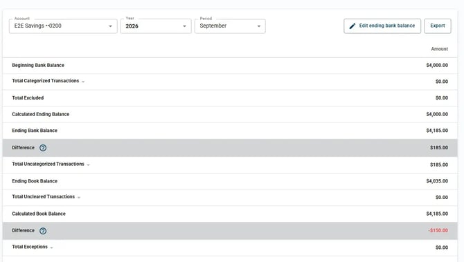Click the Total Uncategorized Transactions label
The image size is (464, 262).
pyautogui.click(x=48, y=164)
